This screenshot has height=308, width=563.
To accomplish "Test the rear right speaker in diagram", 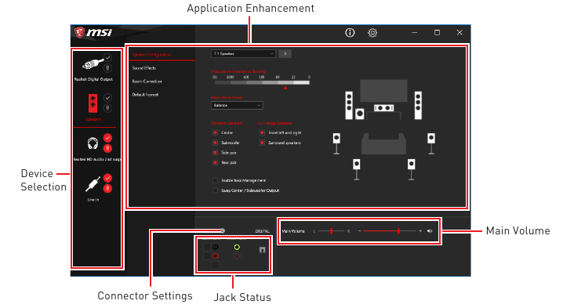I will pyautogui.click(x=412, y=169).
